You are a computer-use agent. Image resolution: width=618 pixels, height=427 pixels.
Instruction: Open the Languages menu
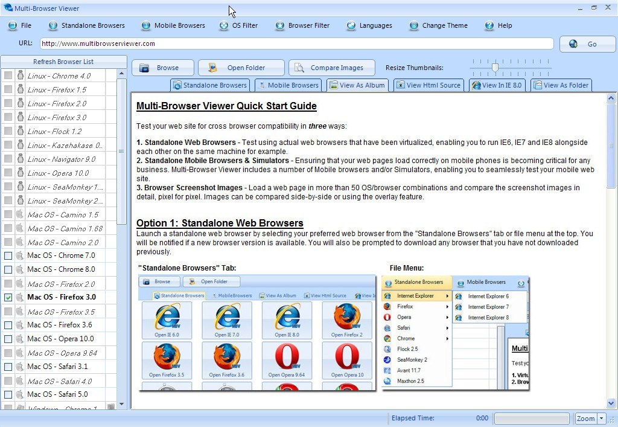click(x=369, y=25)
